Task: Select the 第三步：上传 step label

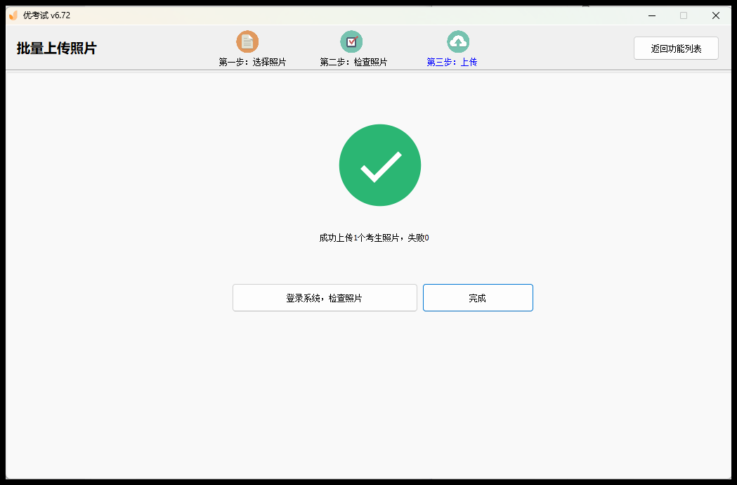Action: [452, 62]
